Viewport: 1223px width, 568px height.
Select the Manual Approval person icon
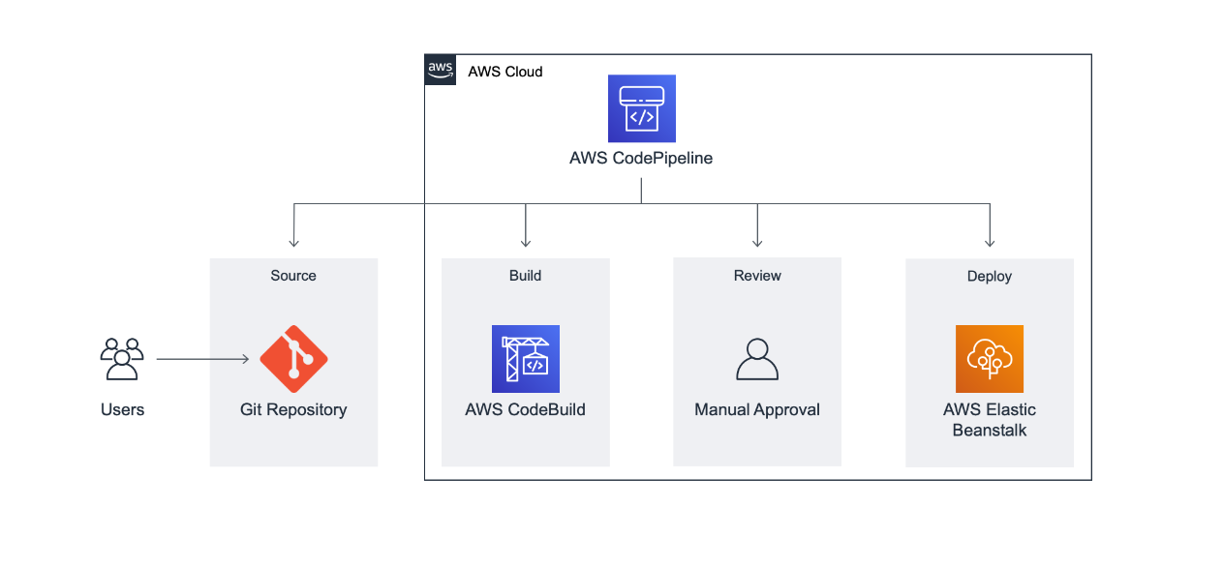(x=757, y=359)
